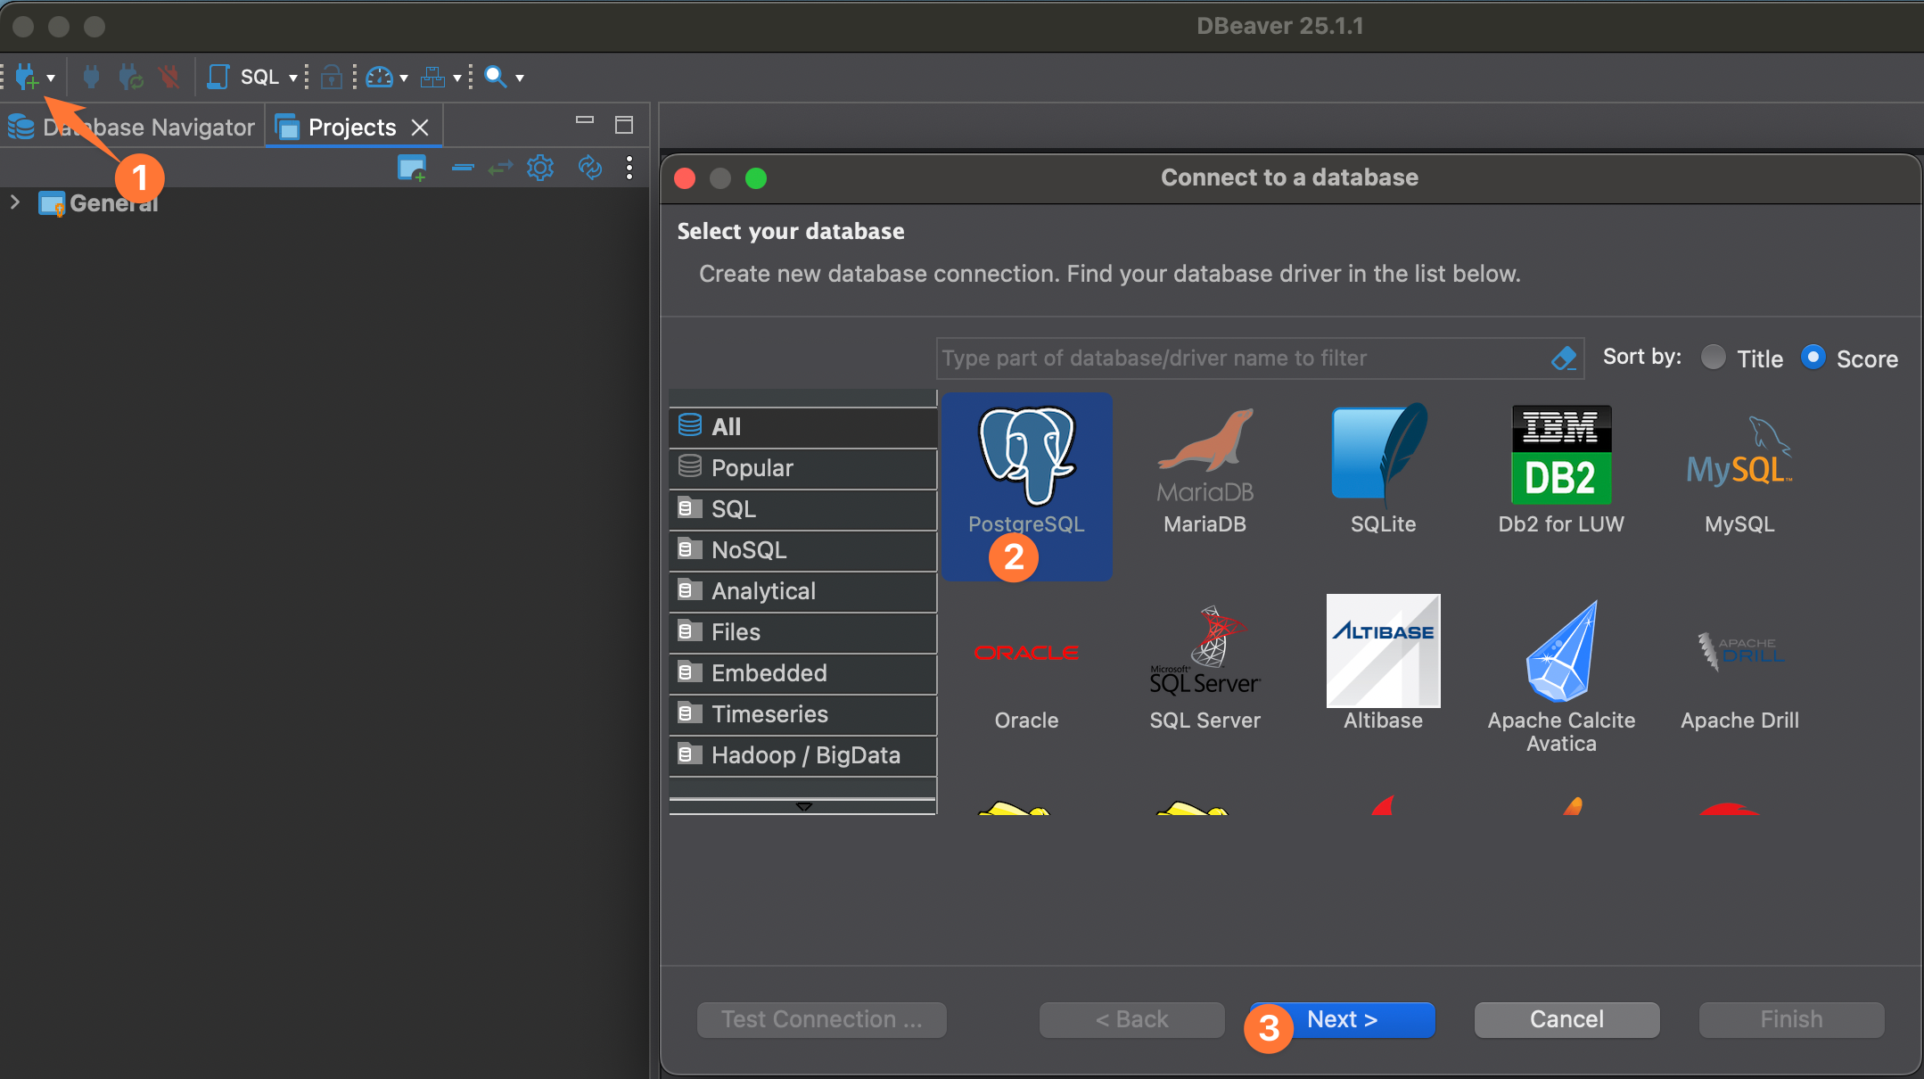Select the Hadoop / BigData category
Viewport: 1924px width, 1079px height.
pos(802,755)
